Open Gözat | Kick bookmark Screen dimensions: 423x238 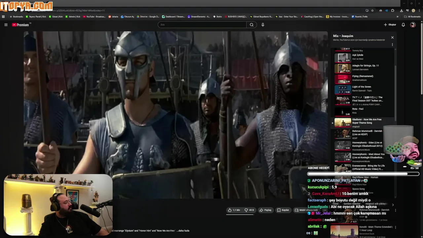[x=56, y=17]
